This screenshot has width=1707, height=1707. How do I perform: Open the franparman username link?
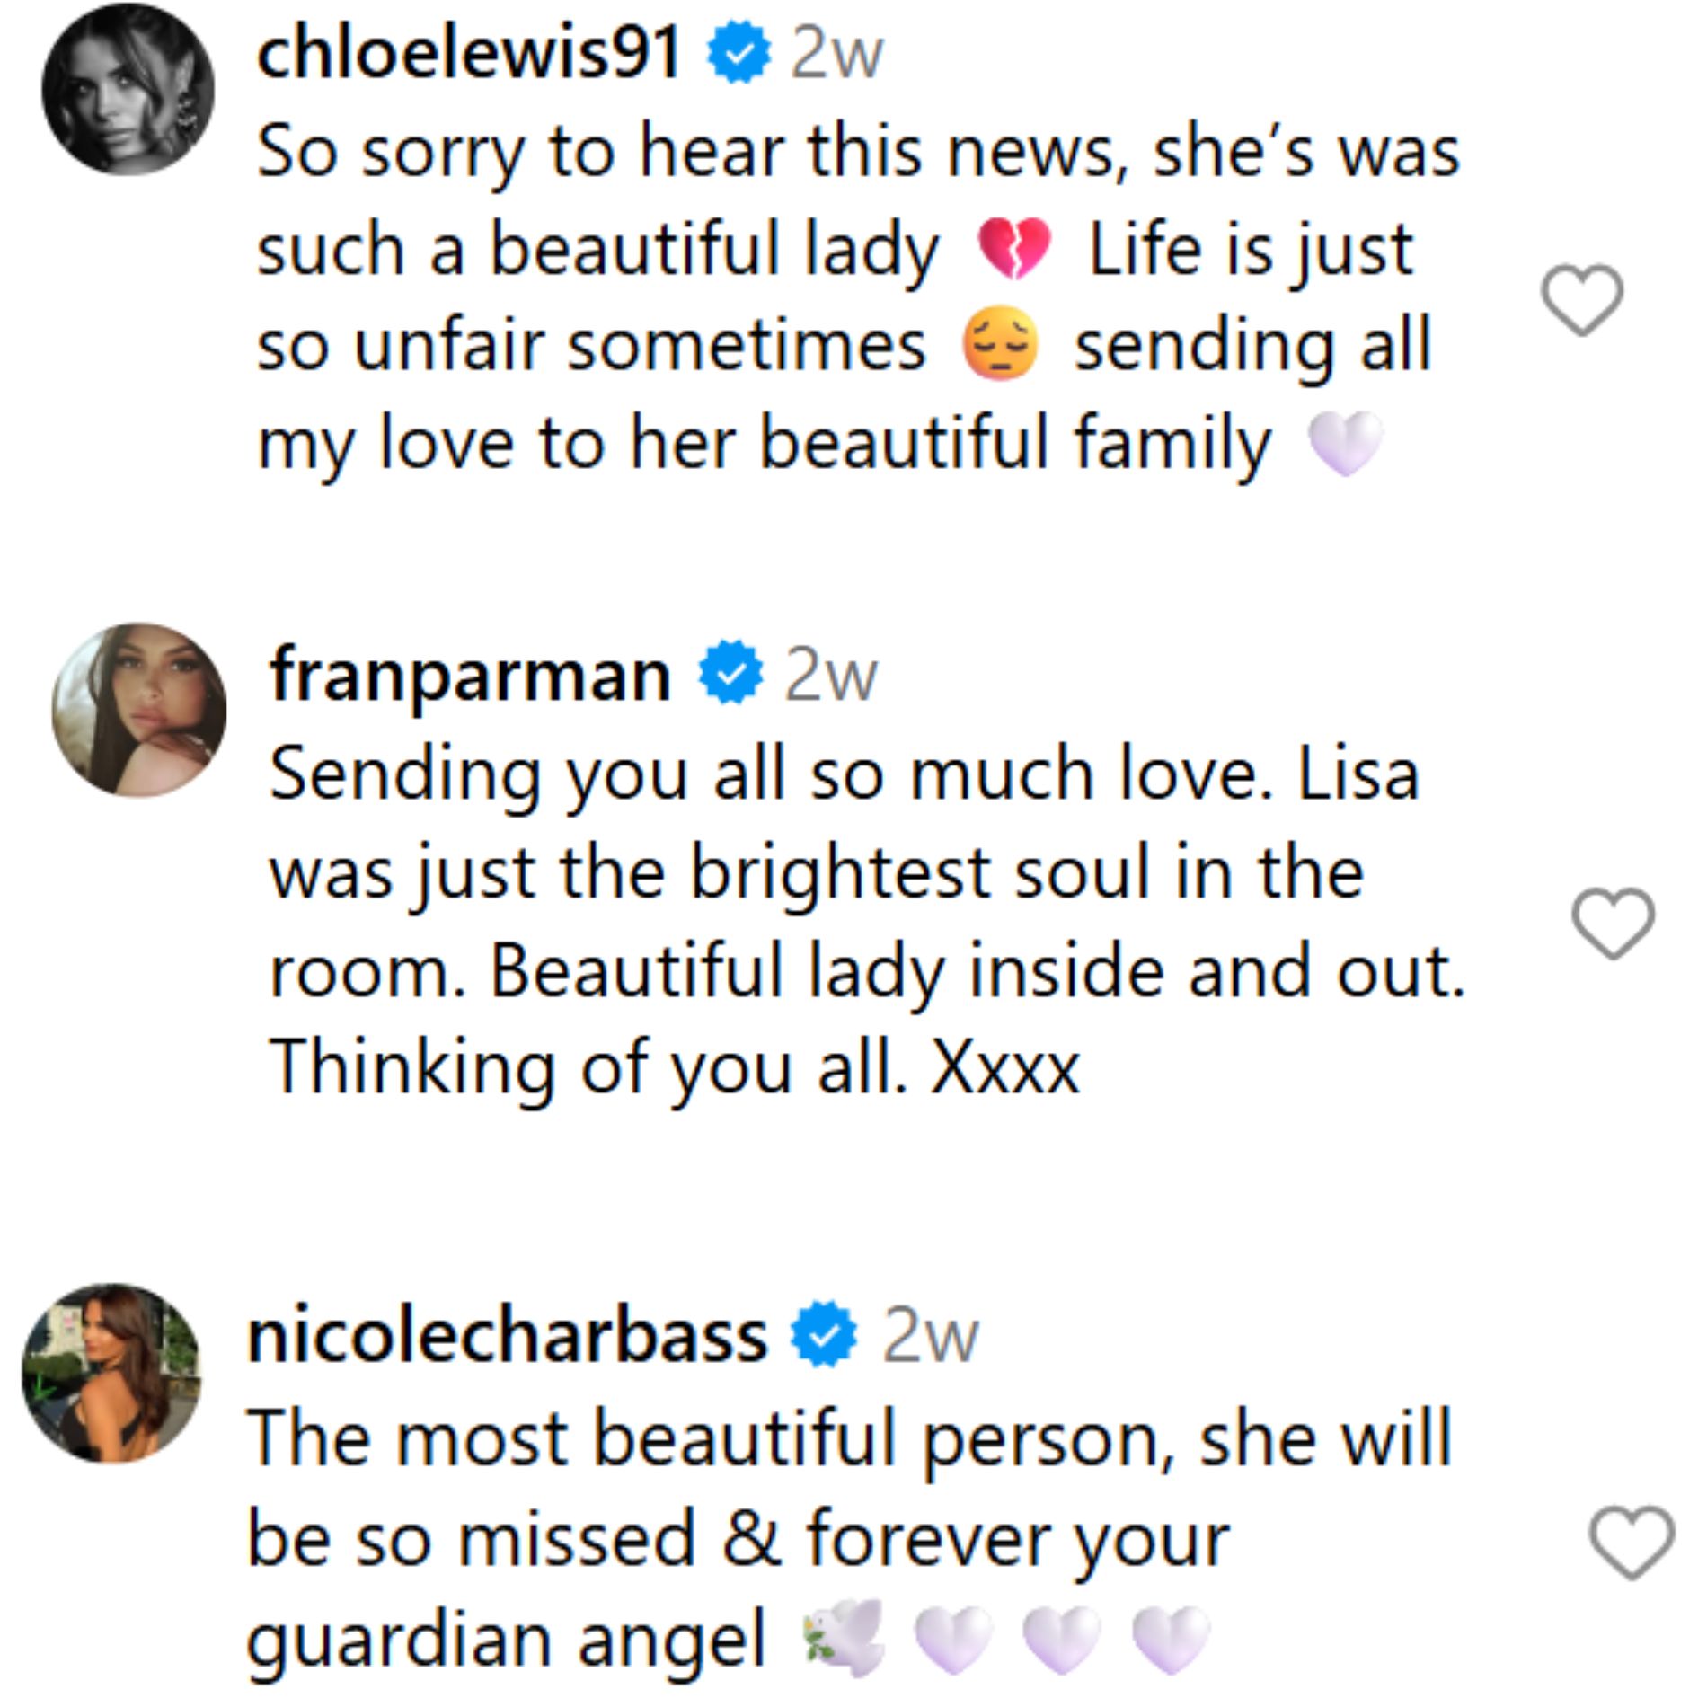pyautogui.click(x=470, y=674)
